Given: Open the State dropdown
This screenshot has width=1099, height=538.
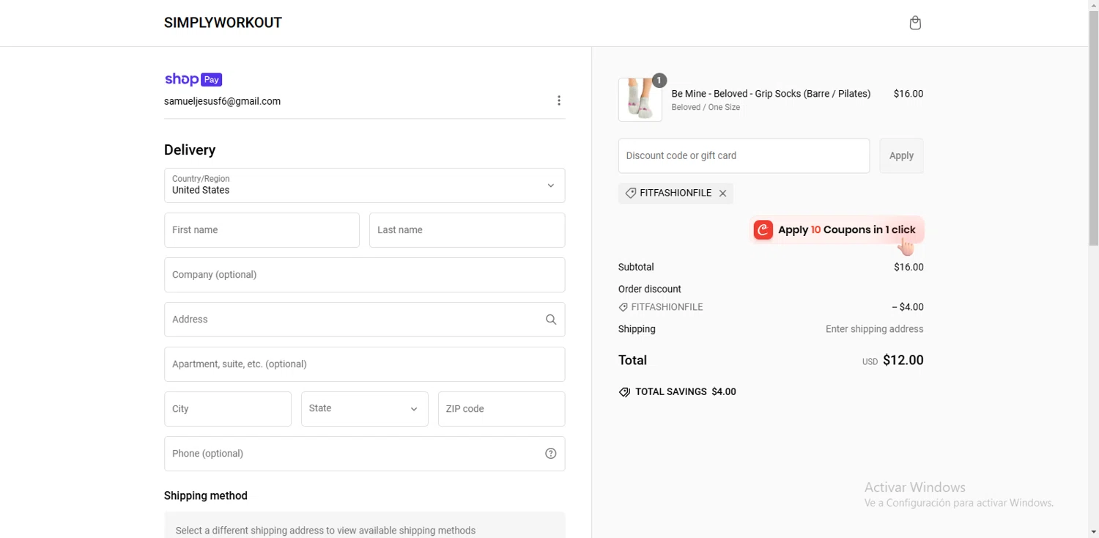Looking at the screenshot, I should [x=364, y=409].
